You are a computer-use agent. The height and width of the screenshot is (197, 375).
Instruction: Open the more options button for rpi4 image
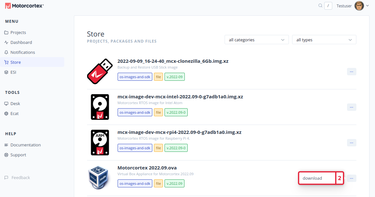pos(352,143)
